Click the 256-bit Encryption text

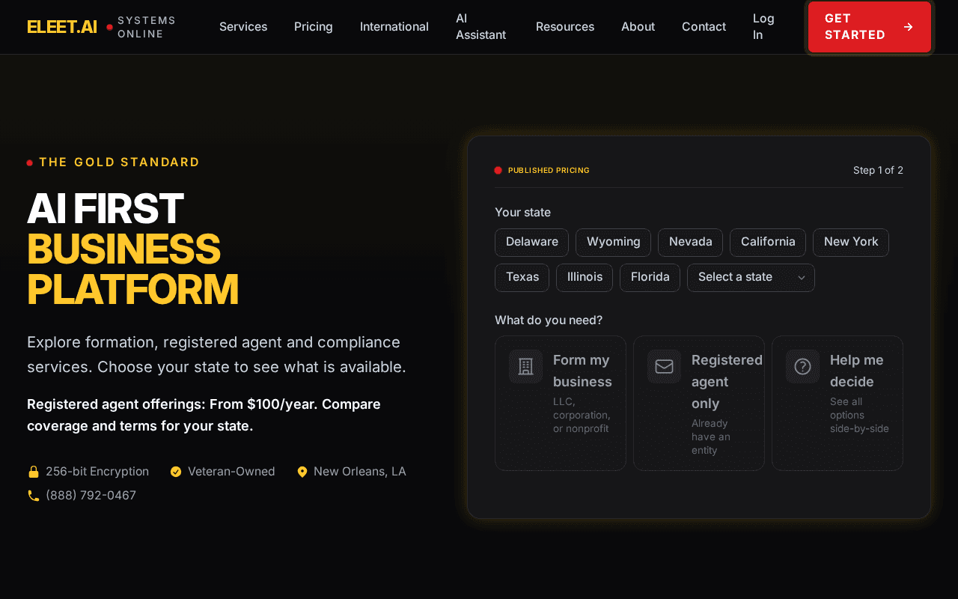[x=97, y=472]
